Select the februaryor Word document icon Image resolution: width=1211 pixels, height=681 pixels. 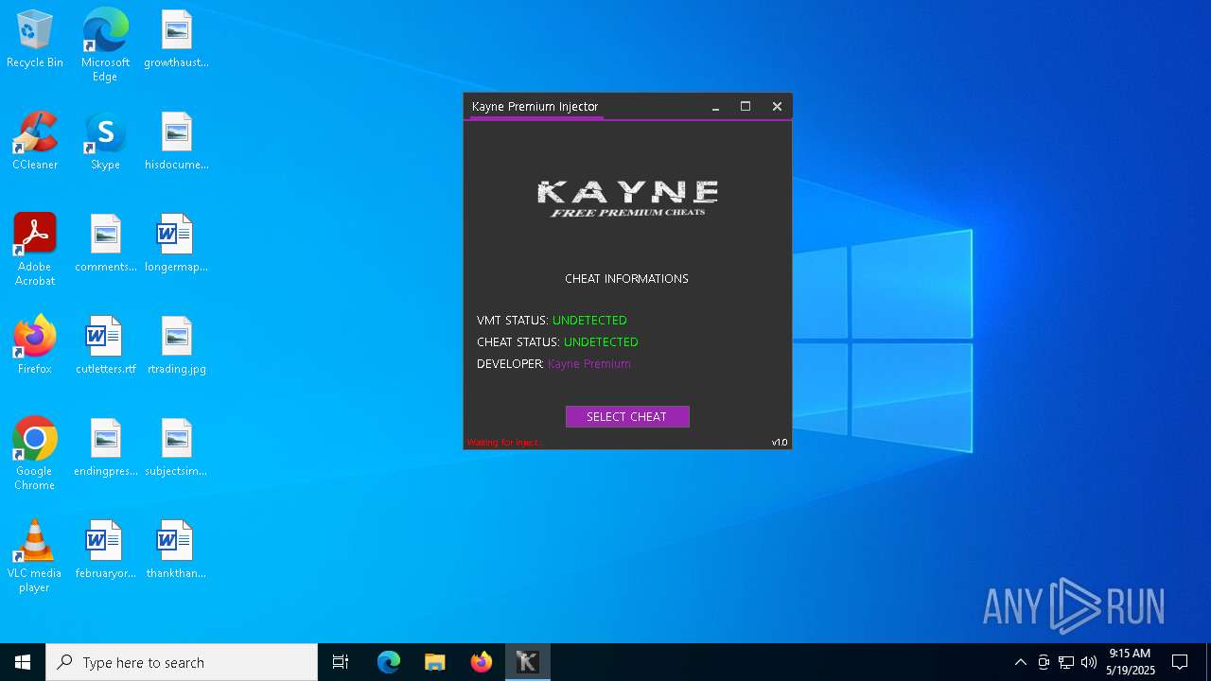(x=105, y=550)
